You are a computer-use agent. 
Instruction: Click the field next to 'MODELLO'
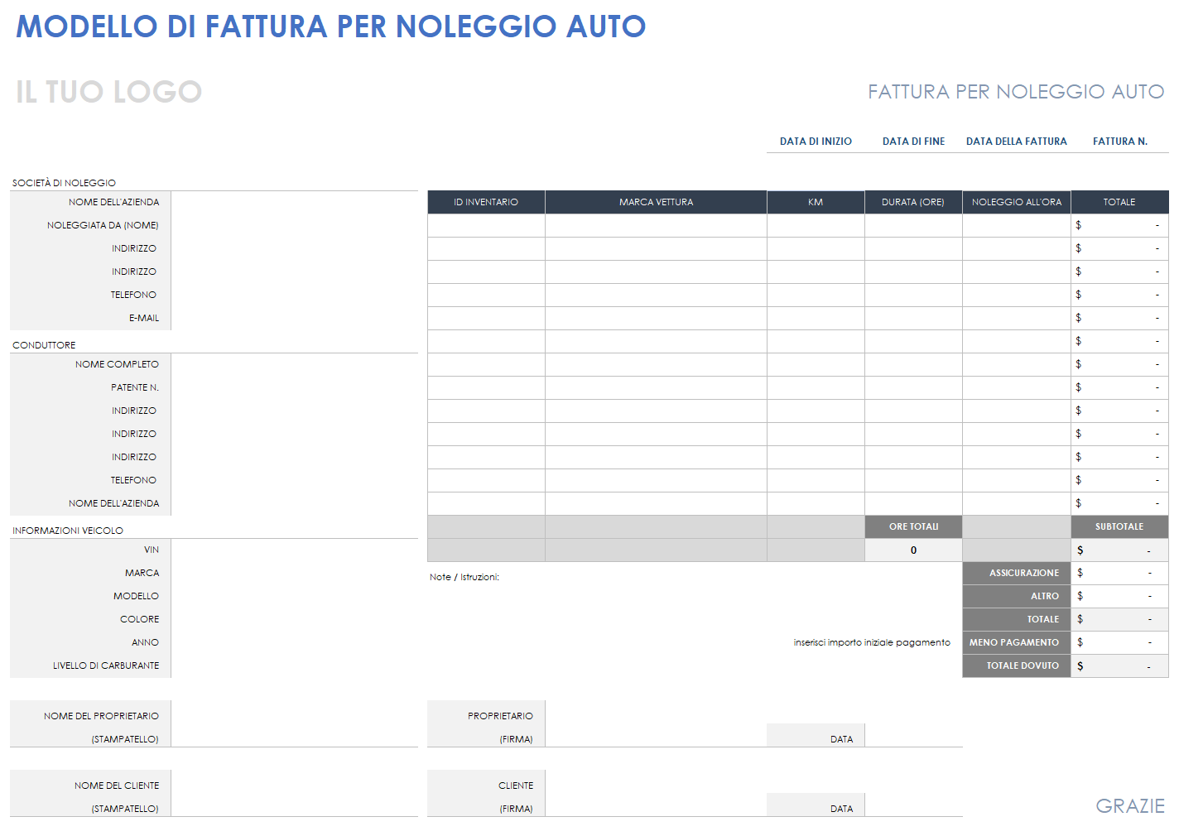click(x=295, y=596)
